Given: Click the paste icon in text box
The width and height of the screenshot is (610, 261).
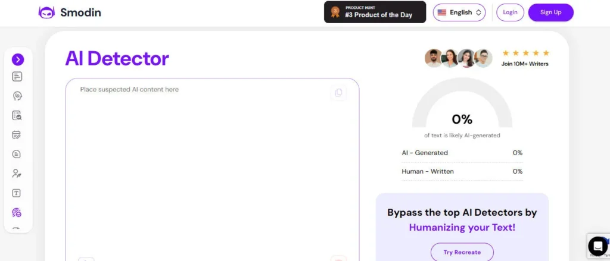Looking at the screenshot, I should (x=338, y=93).
